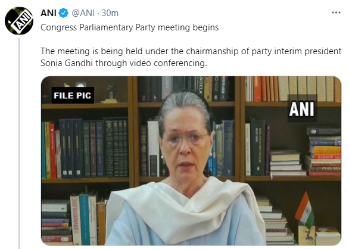Click the ANI watermark on the photo
This screenshot has width=349, height=249.
(x=302, y=109)
